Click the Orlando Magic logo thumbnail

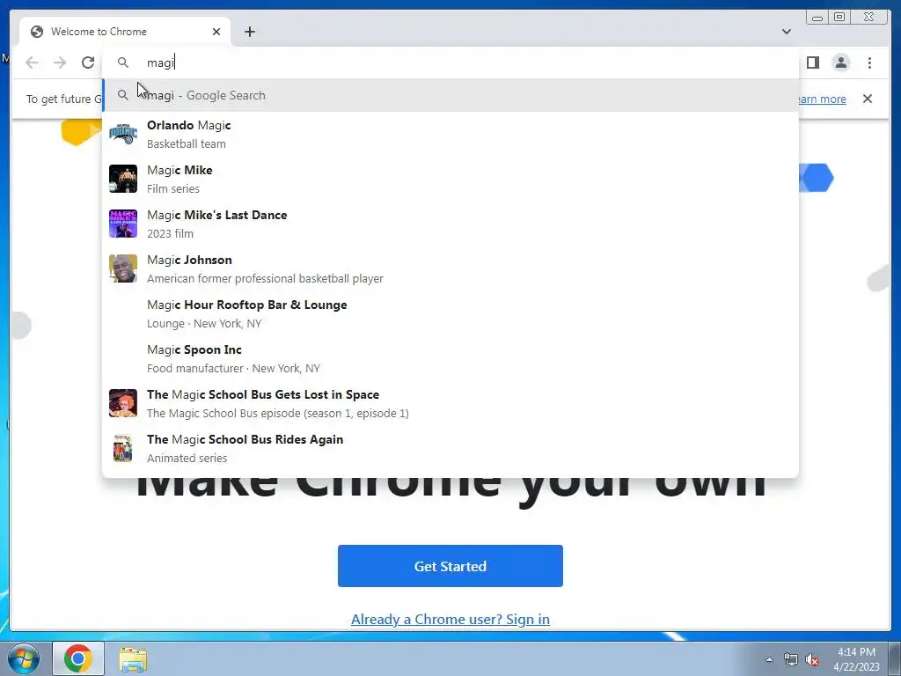123,134
